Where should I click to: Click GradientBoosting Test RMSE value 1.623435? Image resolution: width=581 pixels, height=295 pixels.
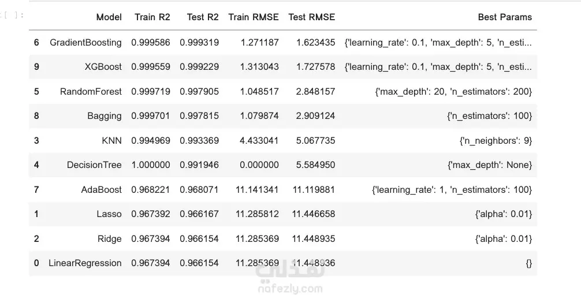pyautogui.click(x=315, y=42)
